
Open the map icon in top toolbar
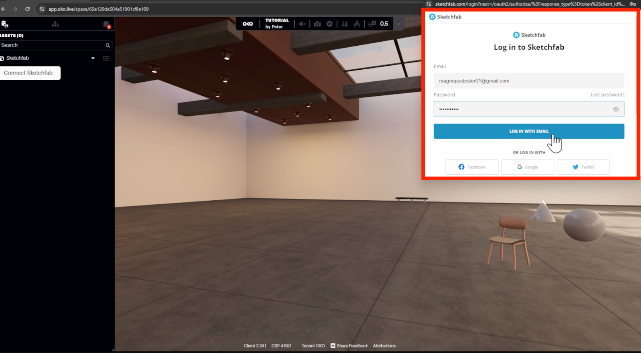pos(317,24)
